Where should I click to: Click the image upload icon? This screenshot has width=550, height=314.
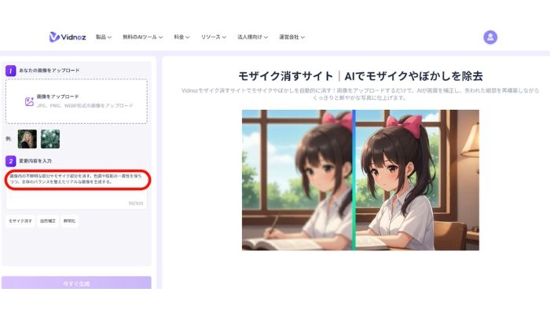(x=30, y=101)
